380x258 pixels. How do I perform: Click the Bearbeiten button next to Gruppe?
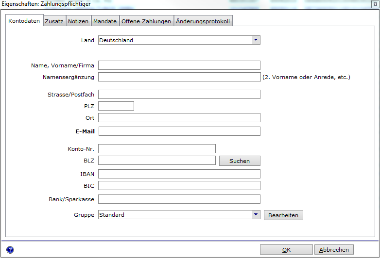point(283,215)
